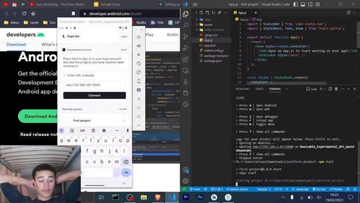Open Customize Layout icon in VS Code title bar
The image size is (360, 203).
pos(317,5)
